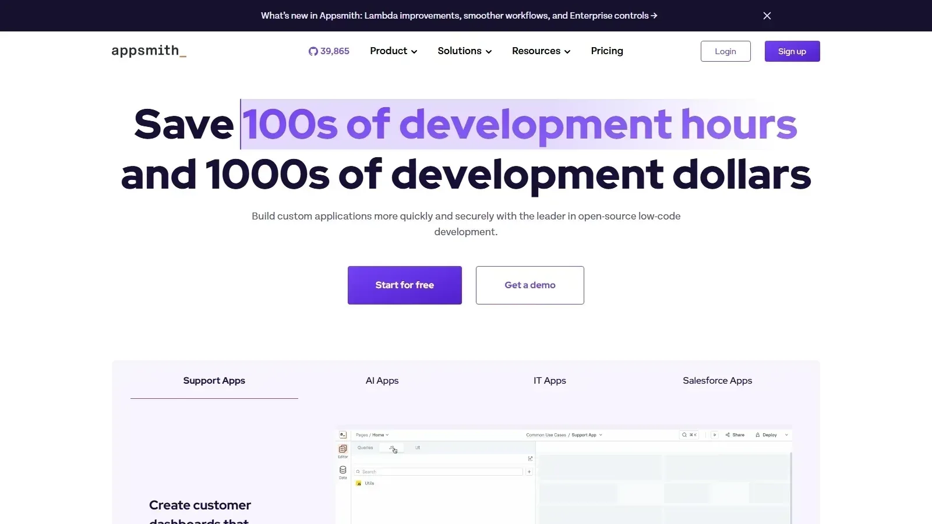
Task: Click the Support App dropdown in demo preview
Action: [x=587, y=435]
